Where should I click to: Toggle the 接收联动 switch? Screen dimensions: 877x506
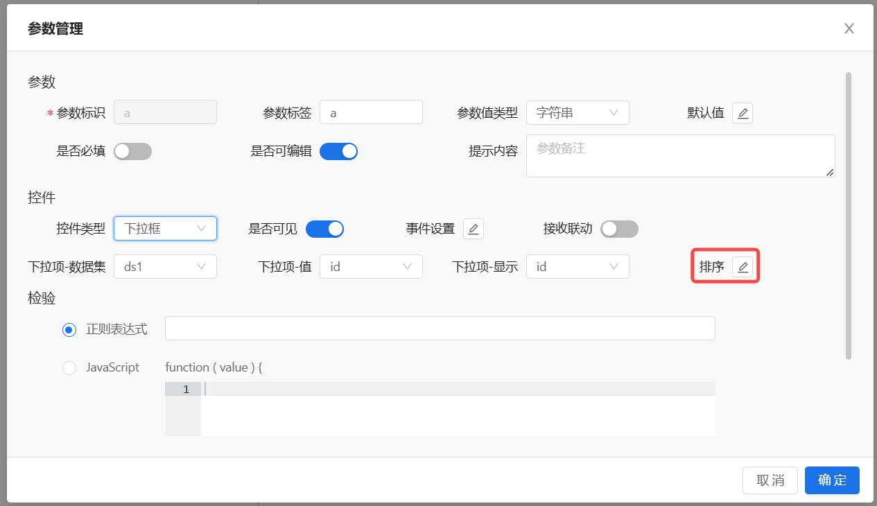click(x=619, y=229)
